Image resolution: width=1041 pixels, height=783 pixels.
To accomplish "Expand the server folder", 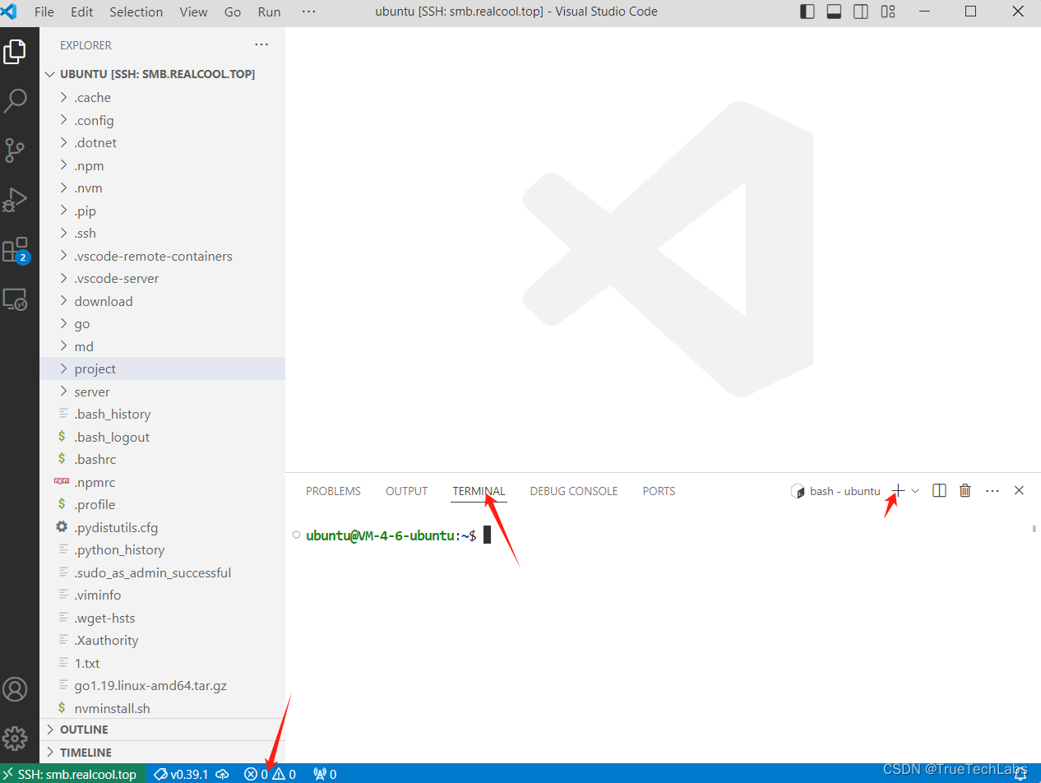I will point(163,391).
